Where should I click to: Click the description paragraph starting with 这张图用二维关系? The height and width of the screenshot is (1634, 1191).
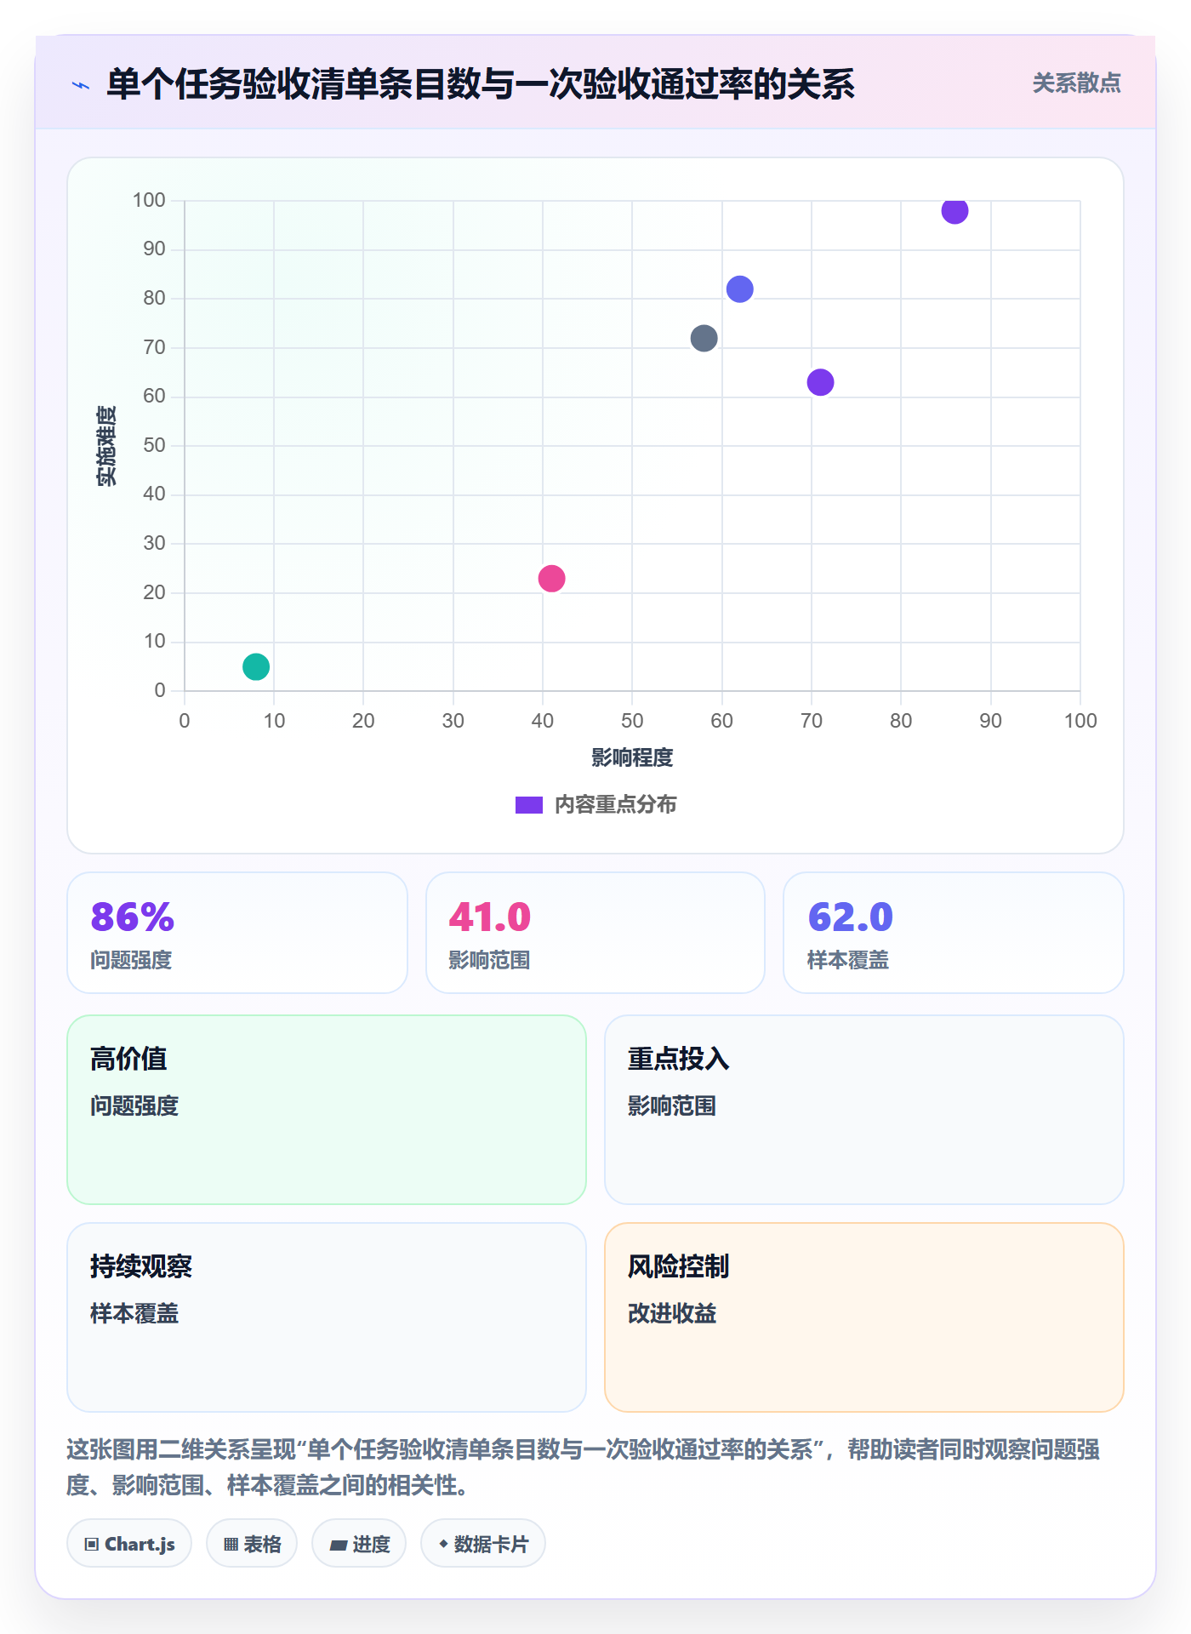point(584,1467)
